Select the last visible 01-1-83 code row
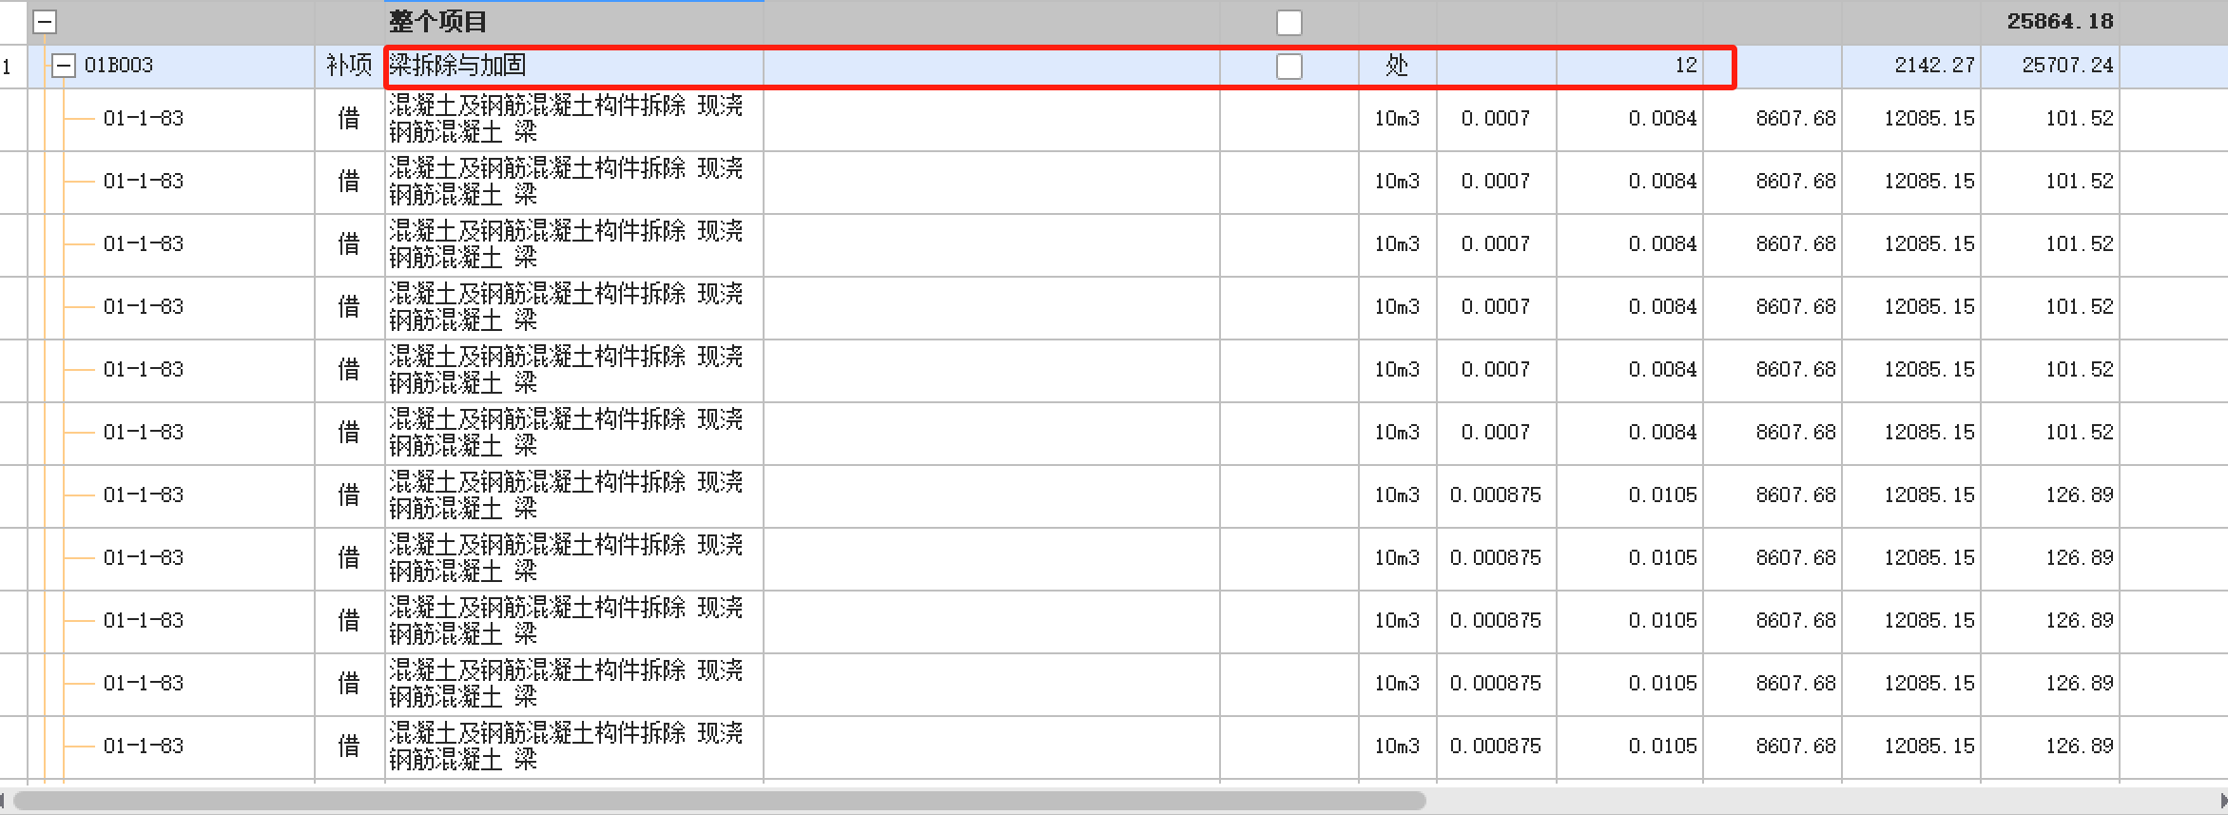 pyautogui.click(x=144, y=747)
